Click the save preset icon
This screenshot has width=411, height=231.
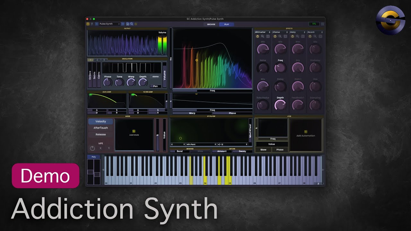point(128,24)
